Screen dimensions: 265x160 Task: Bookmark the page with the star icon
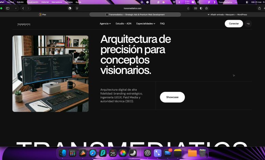pyautogui.click(x=206, y=8)
